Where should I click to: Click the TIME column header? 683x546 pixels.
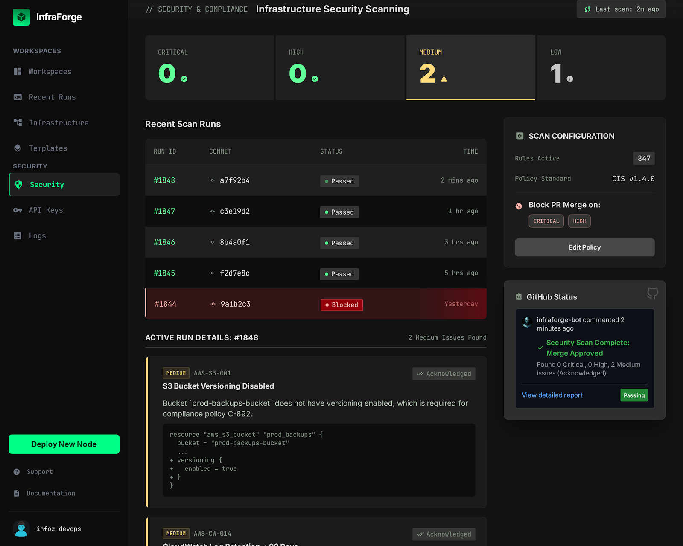(470, 151)
